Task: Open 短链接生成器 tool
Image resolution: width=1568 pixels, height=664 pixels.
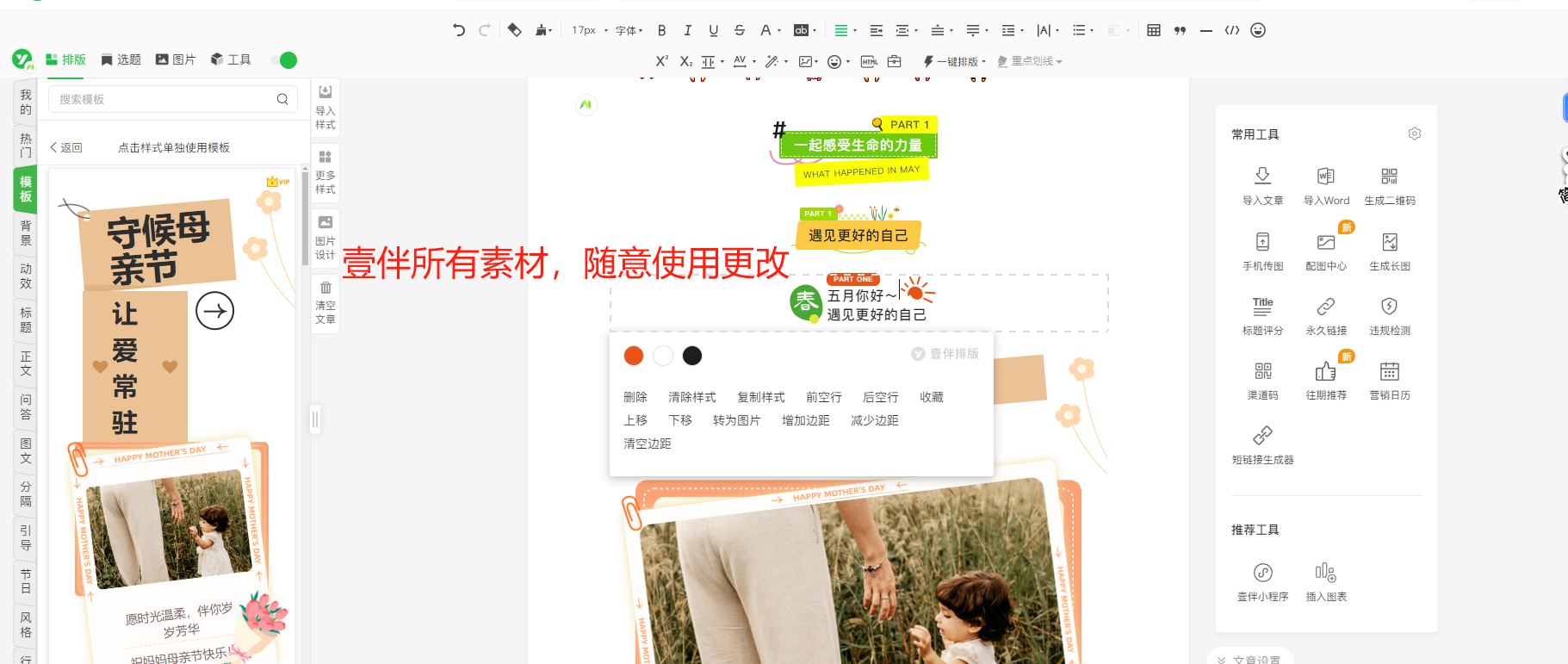Action: (1262, 445)
